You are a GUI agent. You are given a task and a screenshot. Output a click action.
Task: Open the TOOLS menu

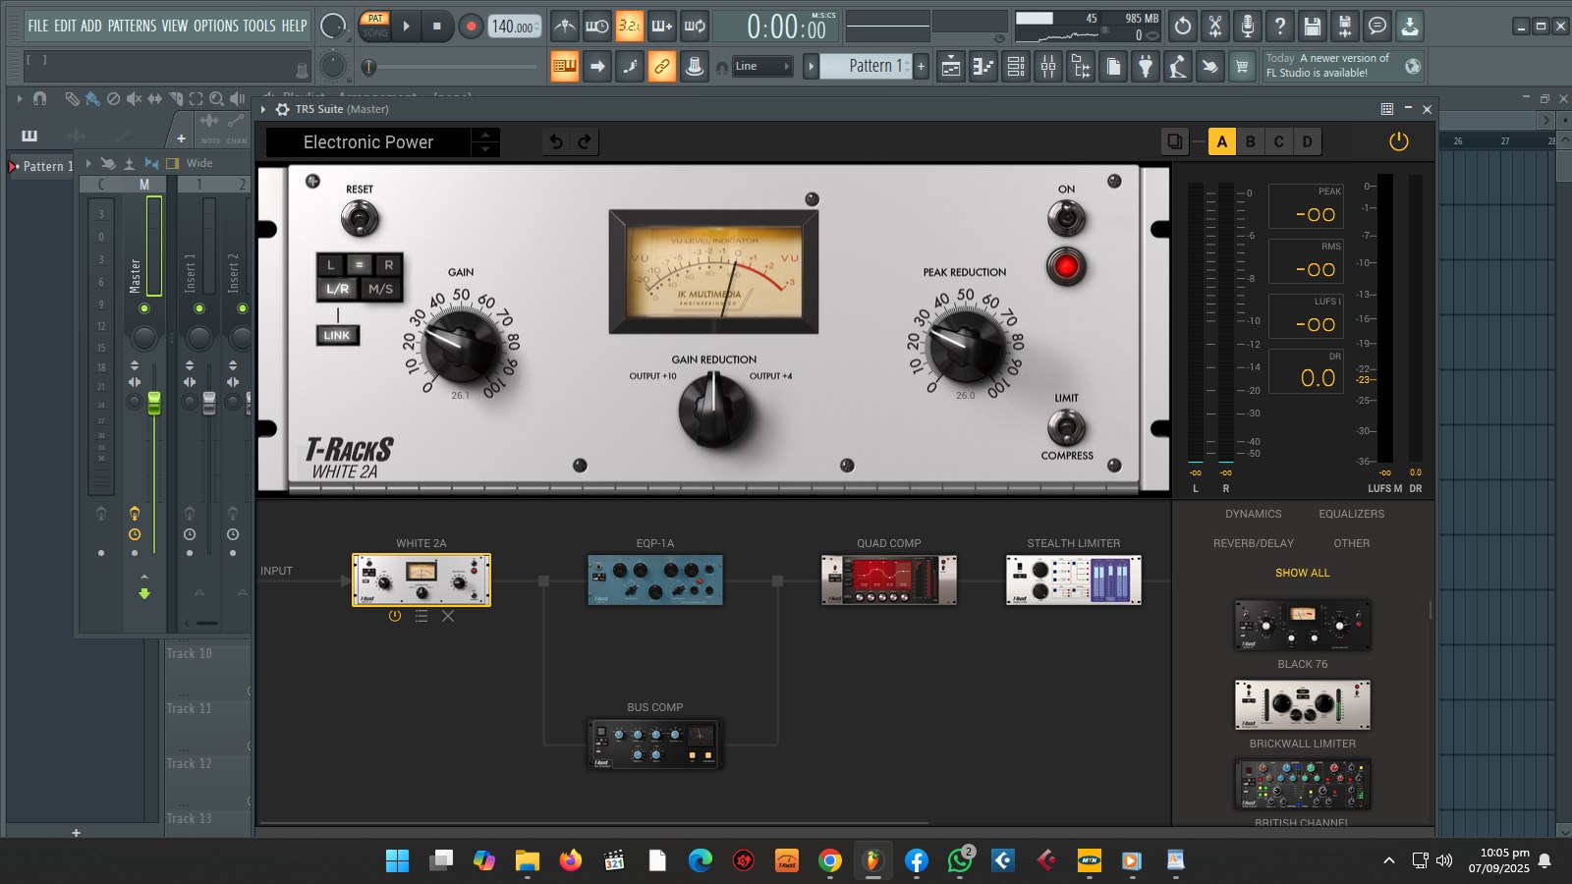260,26
